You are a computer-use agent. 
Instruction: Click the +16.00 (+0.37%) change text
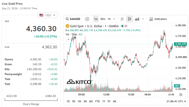point(45,36)
